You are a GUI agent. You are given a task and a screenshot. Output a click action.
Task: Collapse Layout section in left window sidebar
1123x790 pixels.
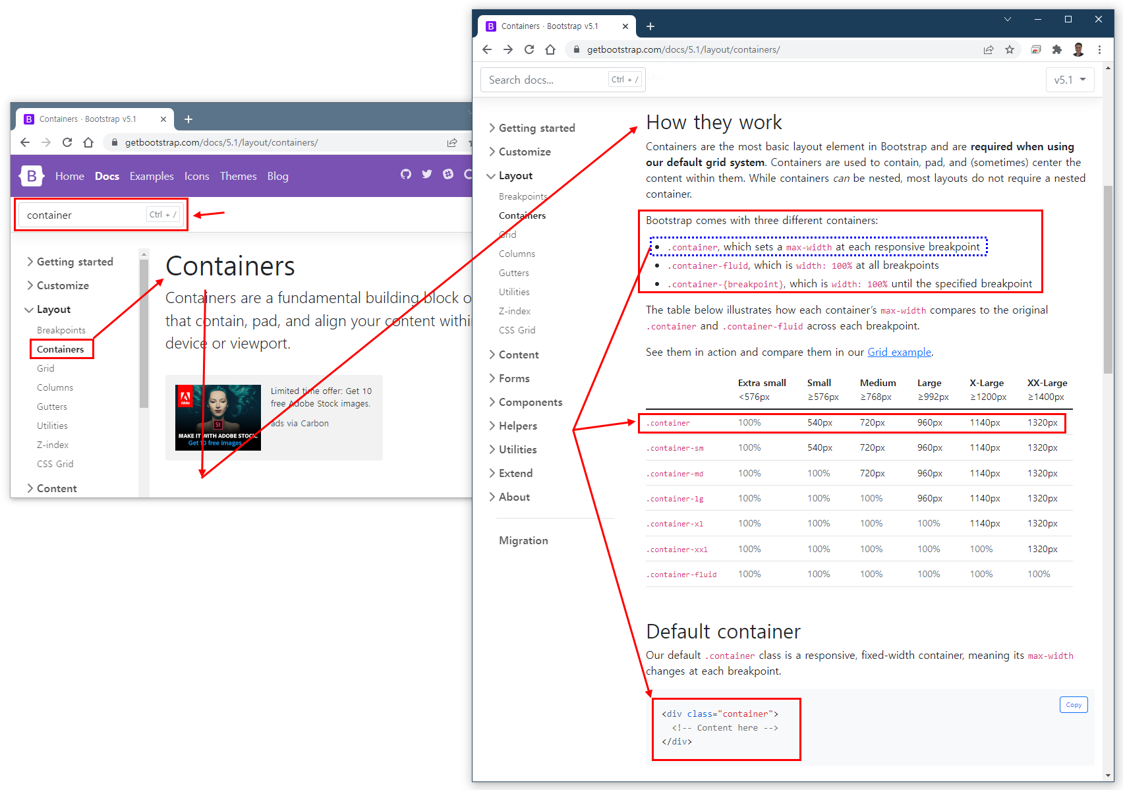pyautogui.click(x=48, y=309)
